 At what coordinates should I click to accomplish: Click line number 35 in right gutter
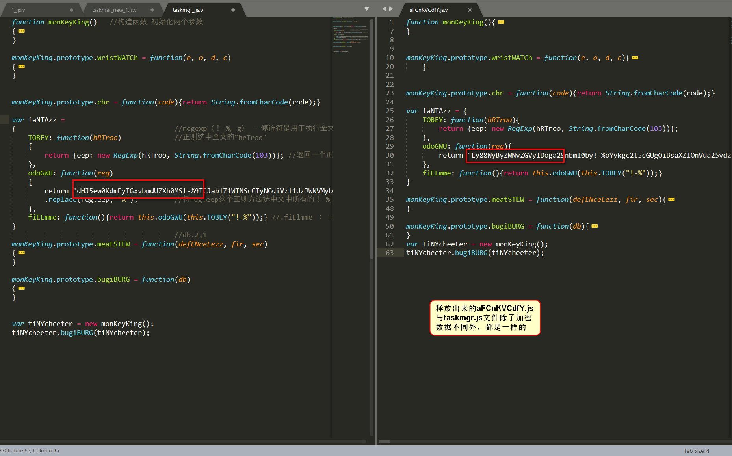[x=390, y=199]
